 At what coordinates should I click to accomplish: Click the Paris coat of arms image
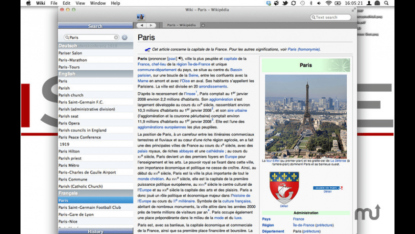tap(284, 188)
